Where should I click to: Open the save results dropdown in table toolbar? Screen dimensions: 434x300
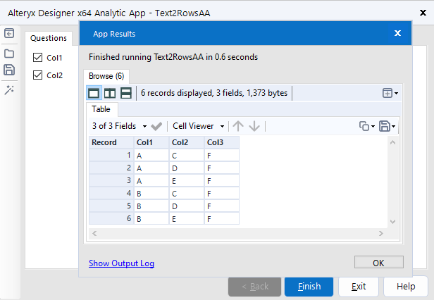[387, 126]
